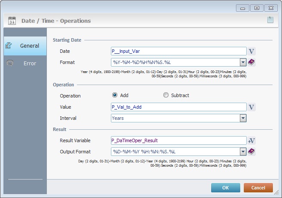Expand the Output Format dropdown arrow

pos(243,152)
